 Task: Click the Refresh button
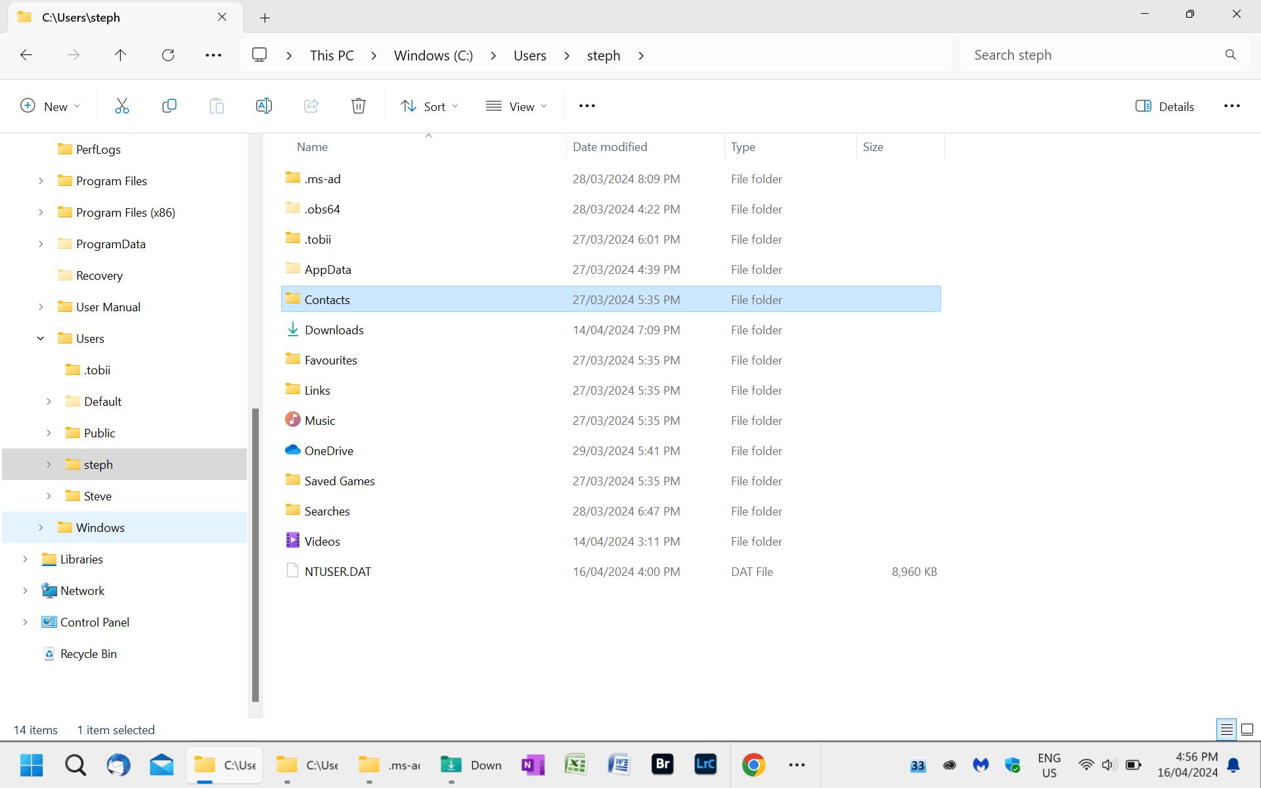(168, 55)
